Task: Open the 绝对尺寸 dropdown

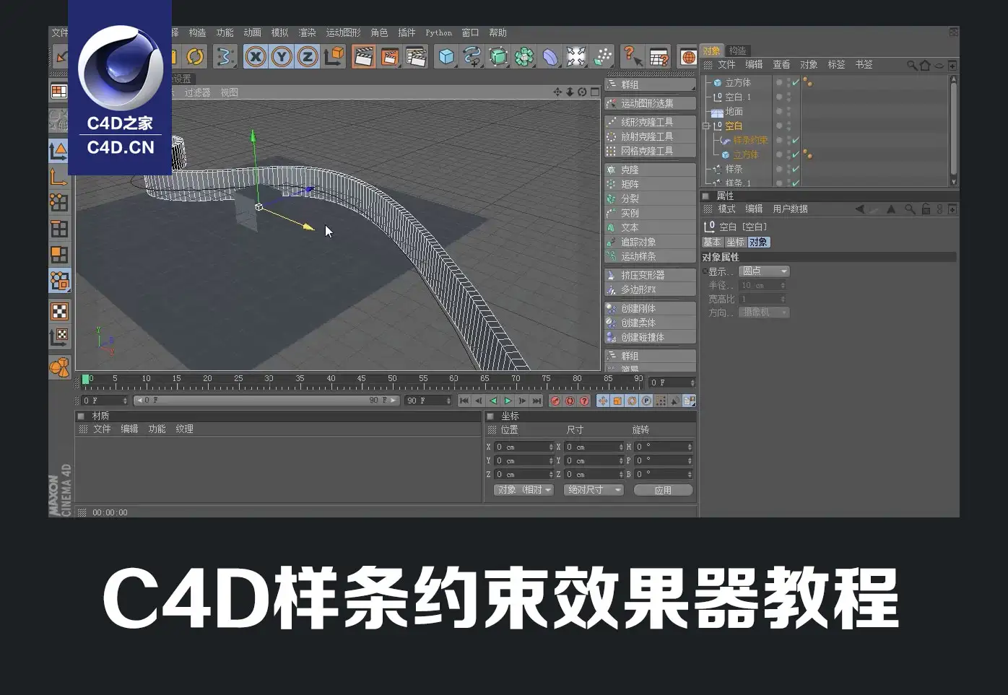Action: (593, 490)
